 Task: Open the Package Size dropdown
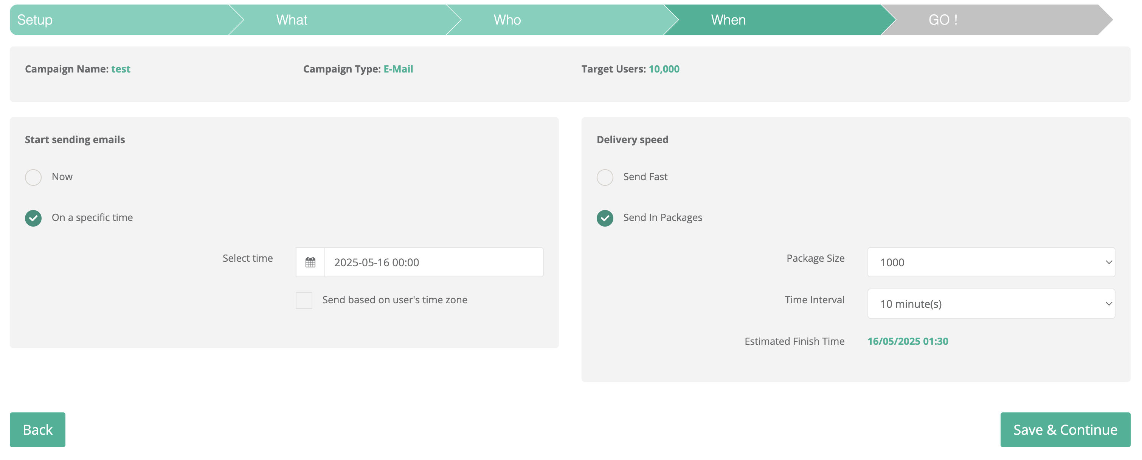click(991, 262)
